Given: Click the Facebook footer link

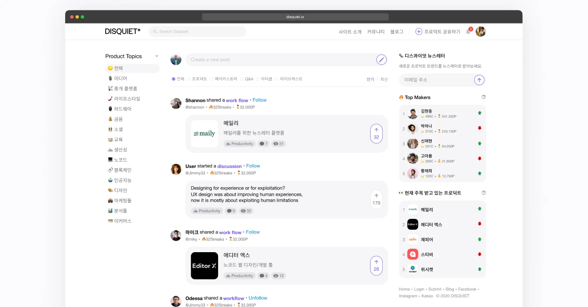Looking at the screenshot, I should 467,289.
